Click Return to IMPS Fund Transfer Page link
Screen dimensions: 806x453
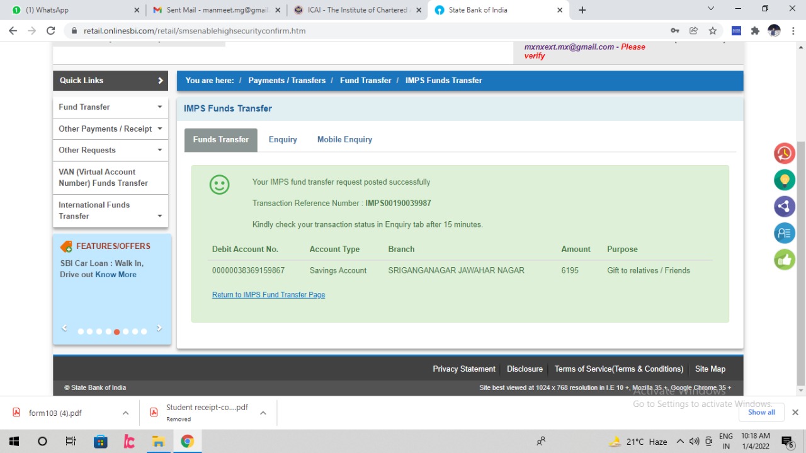pyautogui.click(x=268, y=295)
